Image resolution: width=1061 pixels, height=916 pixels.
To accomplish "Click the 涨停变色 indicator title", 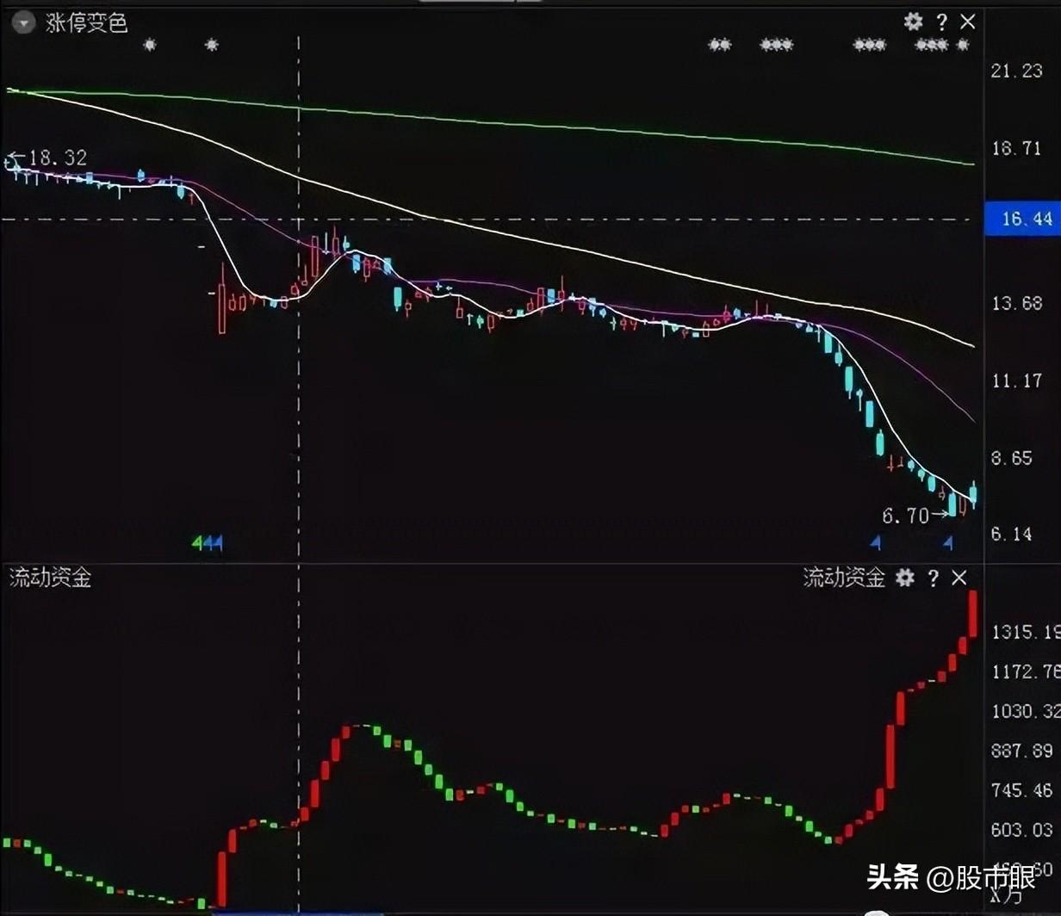I will (86, 22).
